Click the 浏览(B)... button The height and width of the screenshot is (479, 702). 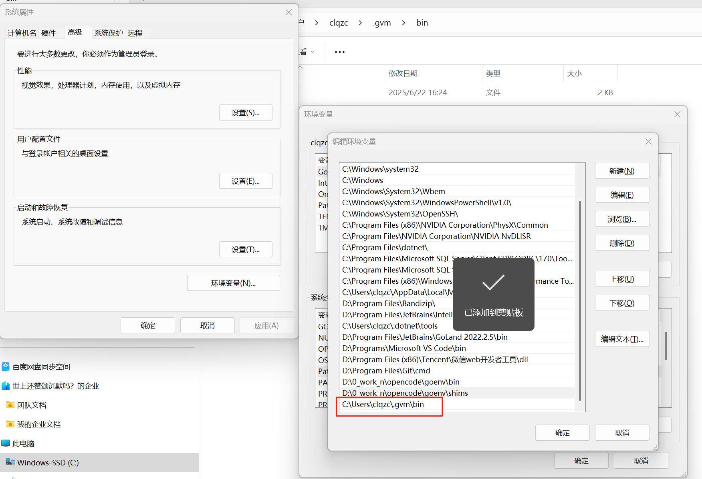coord(622,219)
